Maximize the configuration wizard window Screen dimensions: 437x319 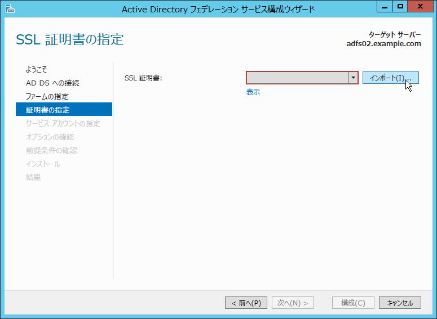(400, 7)
